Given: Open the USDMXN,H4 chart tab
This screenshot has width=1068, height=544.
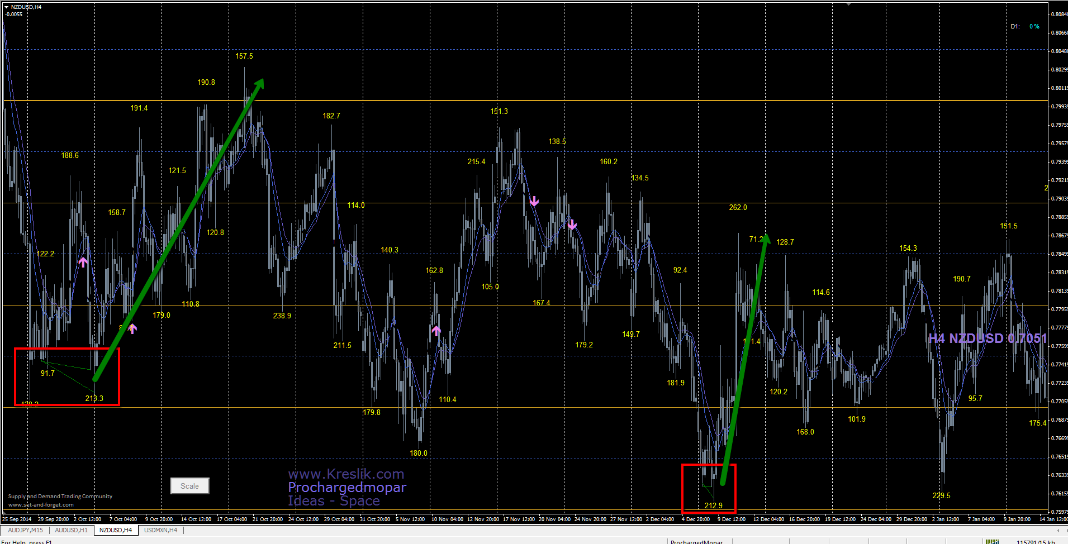Looking at the screenshot, I should click(160, 530).
